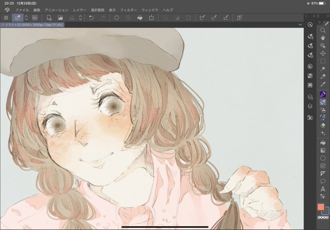330x230 pixels.
Task: Open the レイヤー menu
Action: coord(80,10)
